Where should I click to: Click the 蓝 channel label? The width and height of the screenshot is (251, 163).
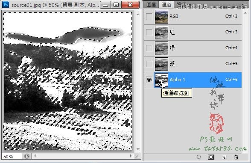click(172, 64)
